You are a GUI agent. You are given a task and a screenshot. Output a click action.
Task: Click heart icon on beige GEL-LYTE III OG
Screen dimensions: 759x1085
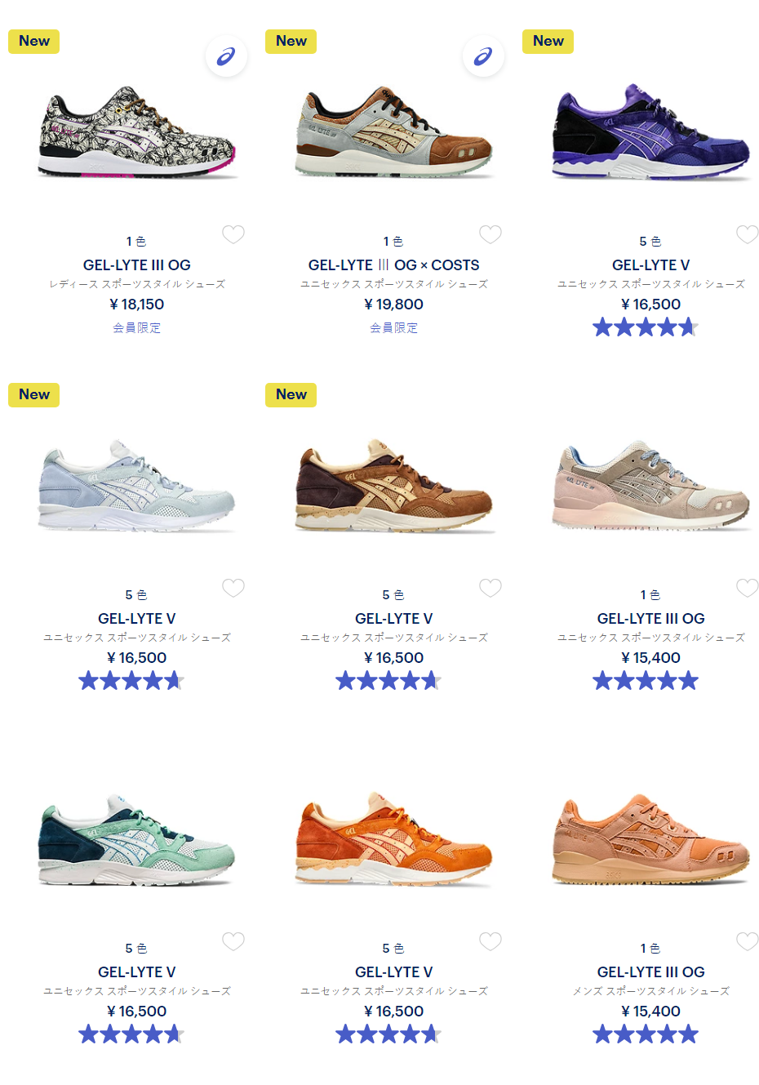pos(748,588)
